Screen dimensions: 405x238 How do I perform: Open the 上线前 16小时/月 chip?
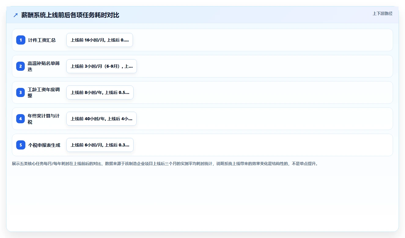tap(100, 40)
